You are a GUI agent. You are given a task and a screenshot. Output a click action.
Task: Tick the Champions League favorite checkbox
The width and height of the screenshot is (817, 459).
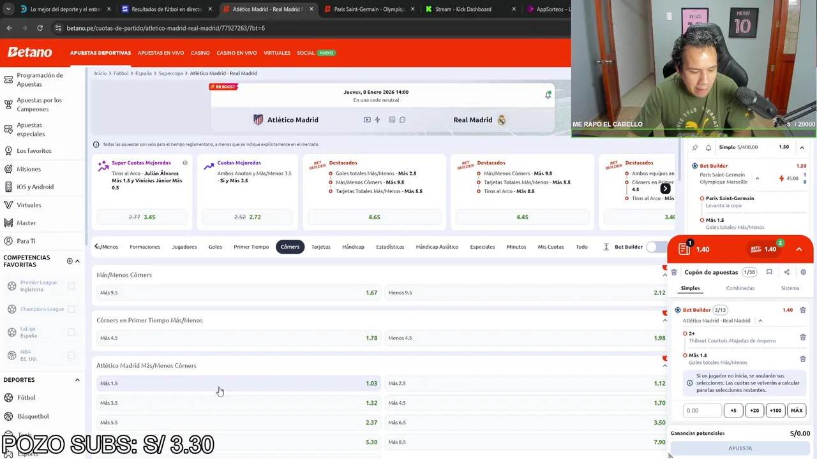tap(71, 309)
